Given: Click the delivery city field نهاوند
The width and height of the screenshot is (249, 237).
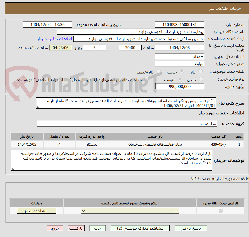Looking at the screenshot, I should [x=179, y=64].
